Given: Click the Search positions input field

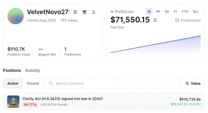Looking at the screenshot, I should coord(112,83).
